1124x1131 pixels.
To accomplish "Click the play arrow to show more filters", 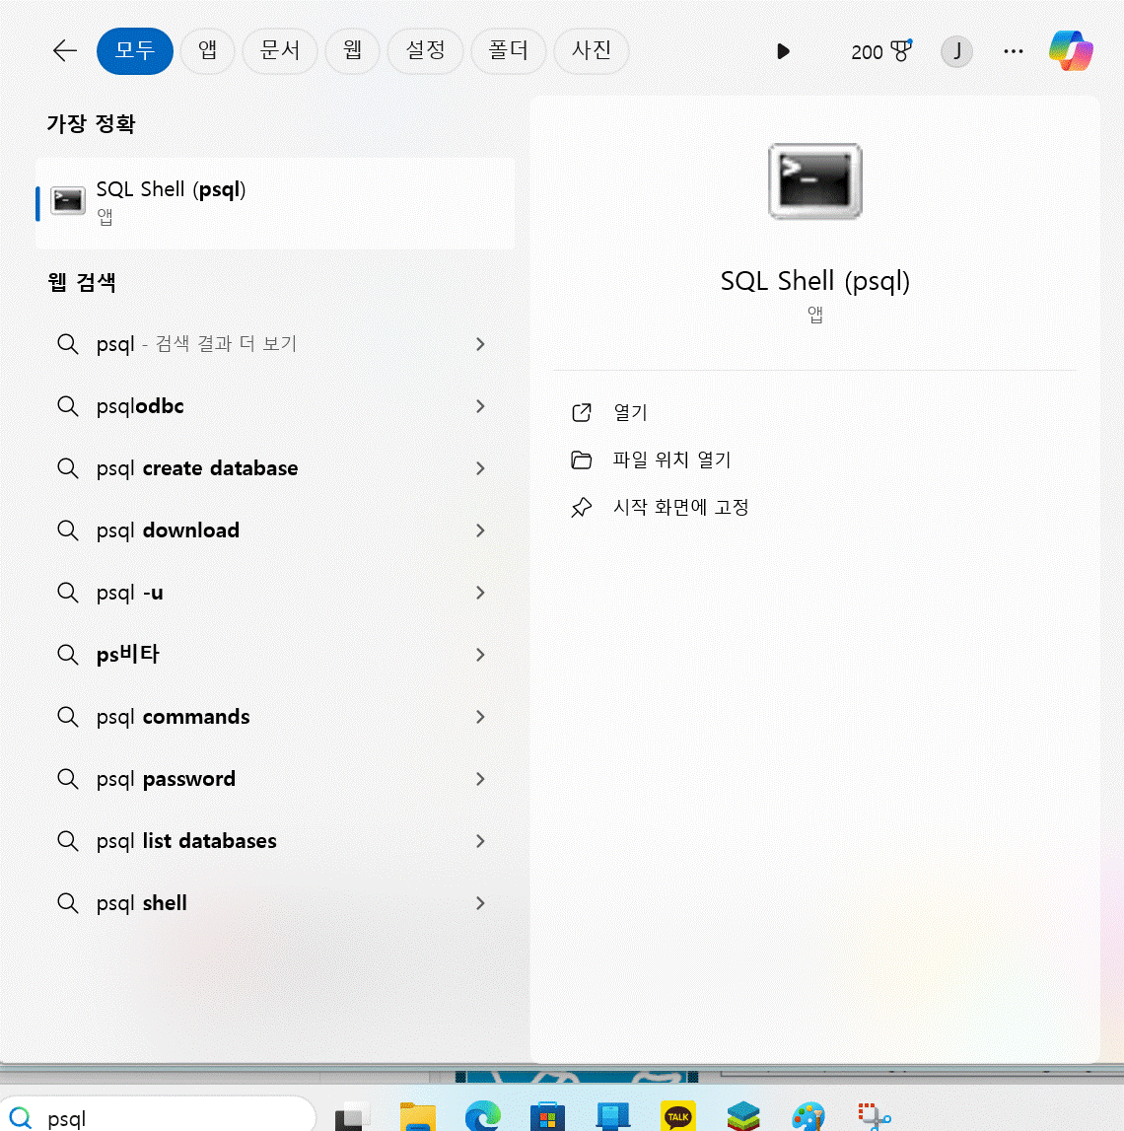I will point(783,51).
